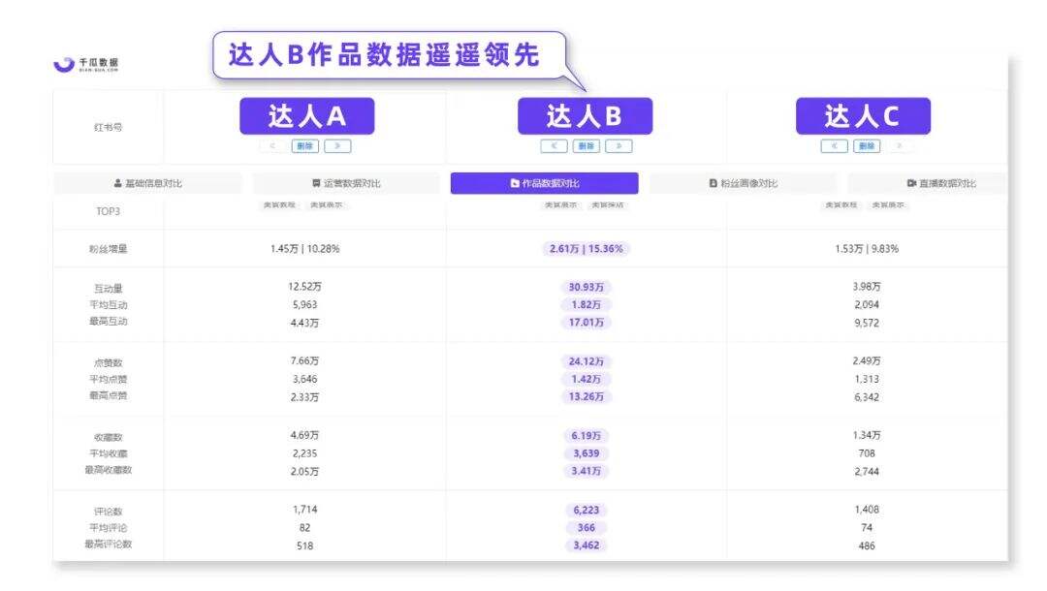The height and width of the screenshot is (591, 1047).
Task: Delete the first account via its 删除 button
Action: click(305, 146)
